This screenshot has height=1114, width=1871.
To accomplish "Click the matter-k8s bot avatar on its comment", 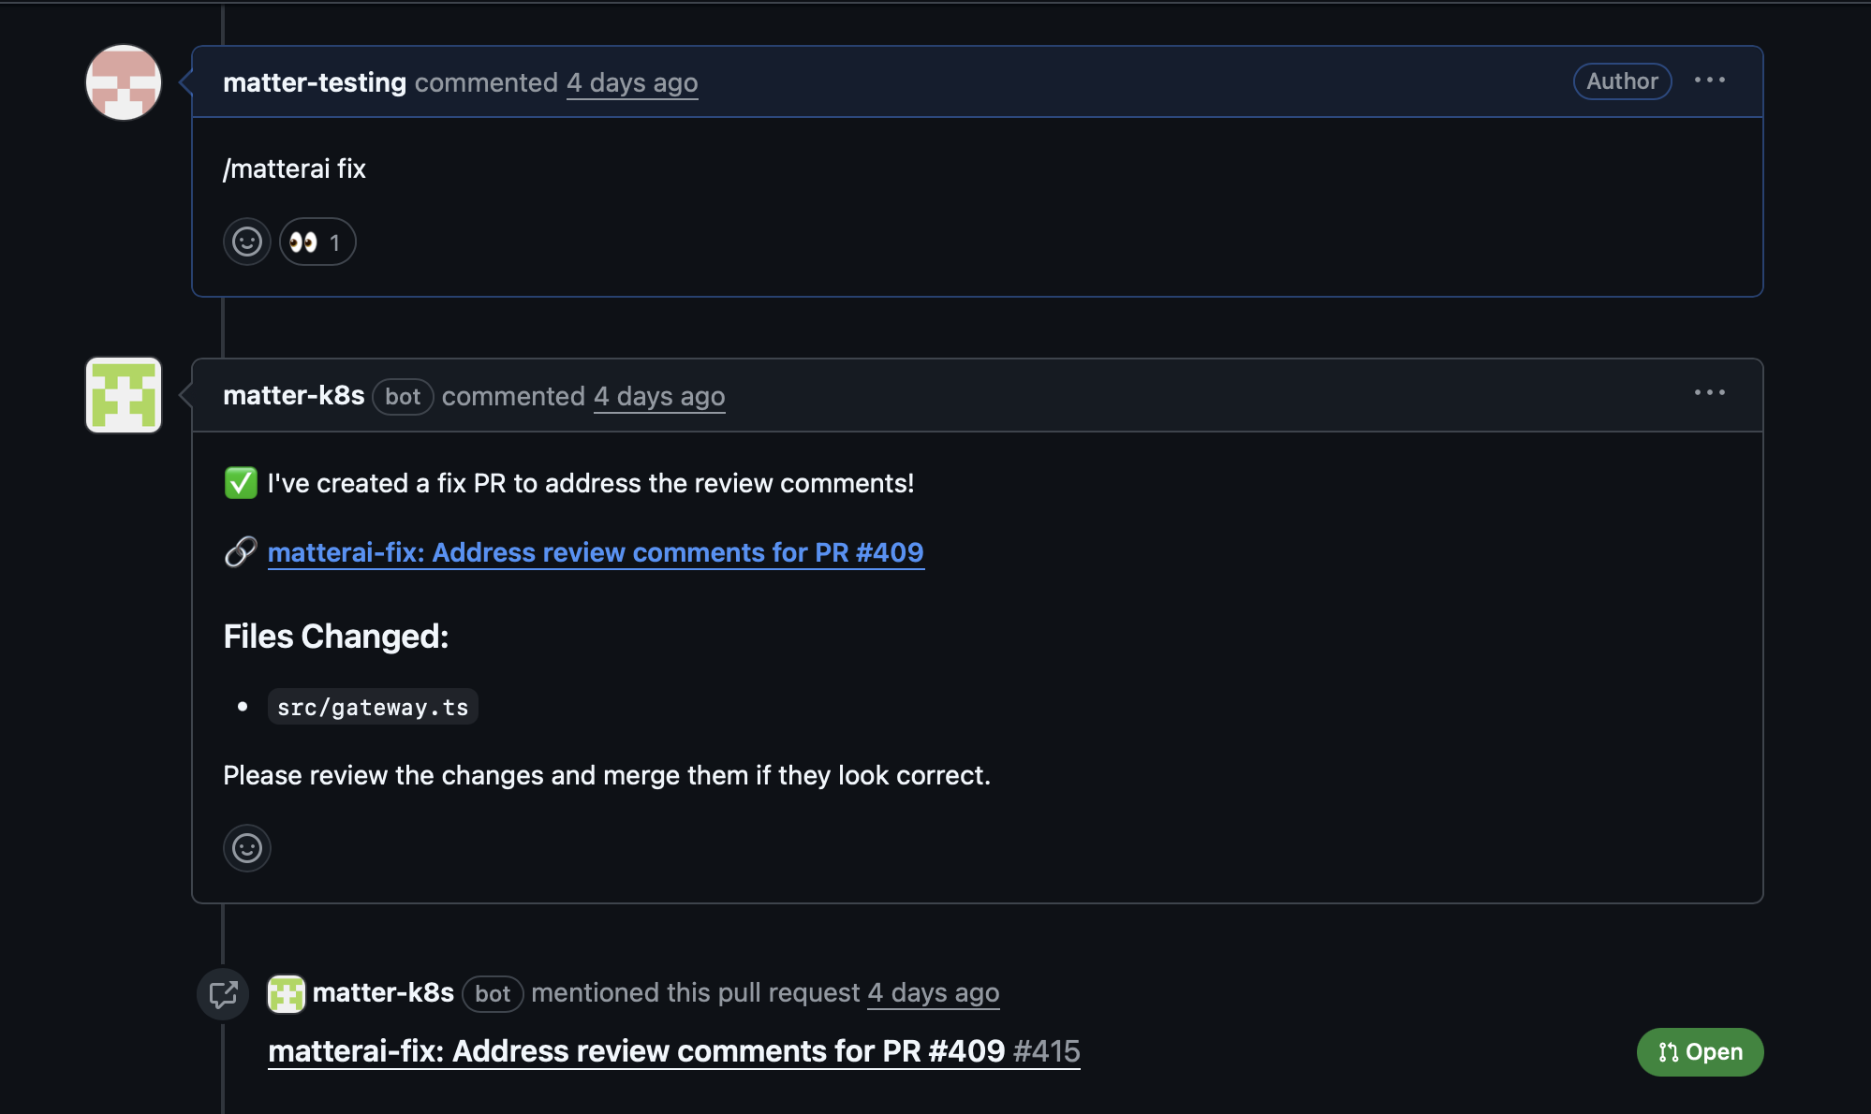I will [x=123, y=394].
